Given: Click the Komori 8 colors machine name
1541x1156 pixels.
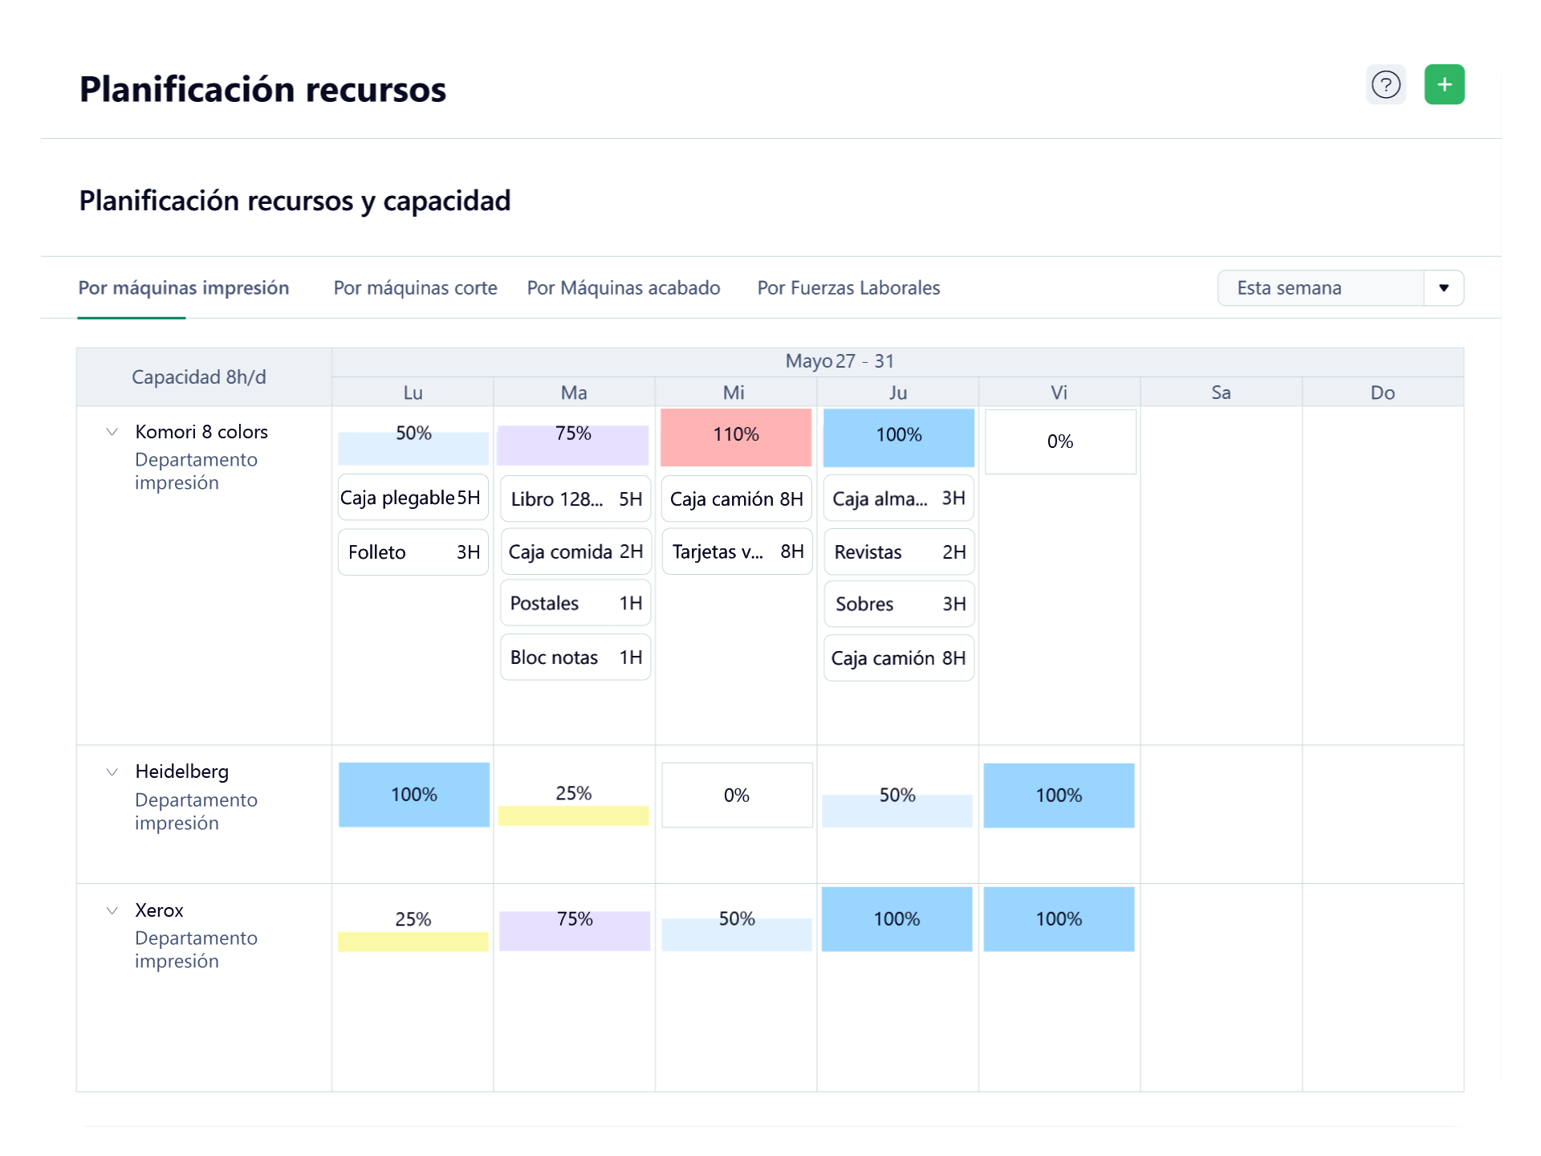Looking at the screenshot, I should 201,432.
